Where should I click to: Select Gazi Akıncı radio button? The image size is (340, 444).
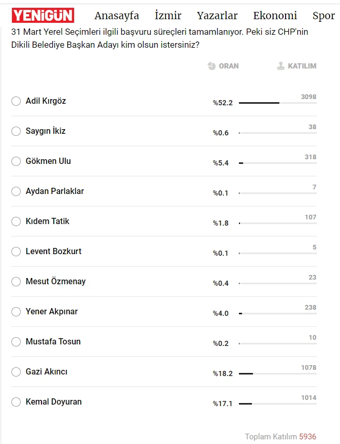[16, 372]
